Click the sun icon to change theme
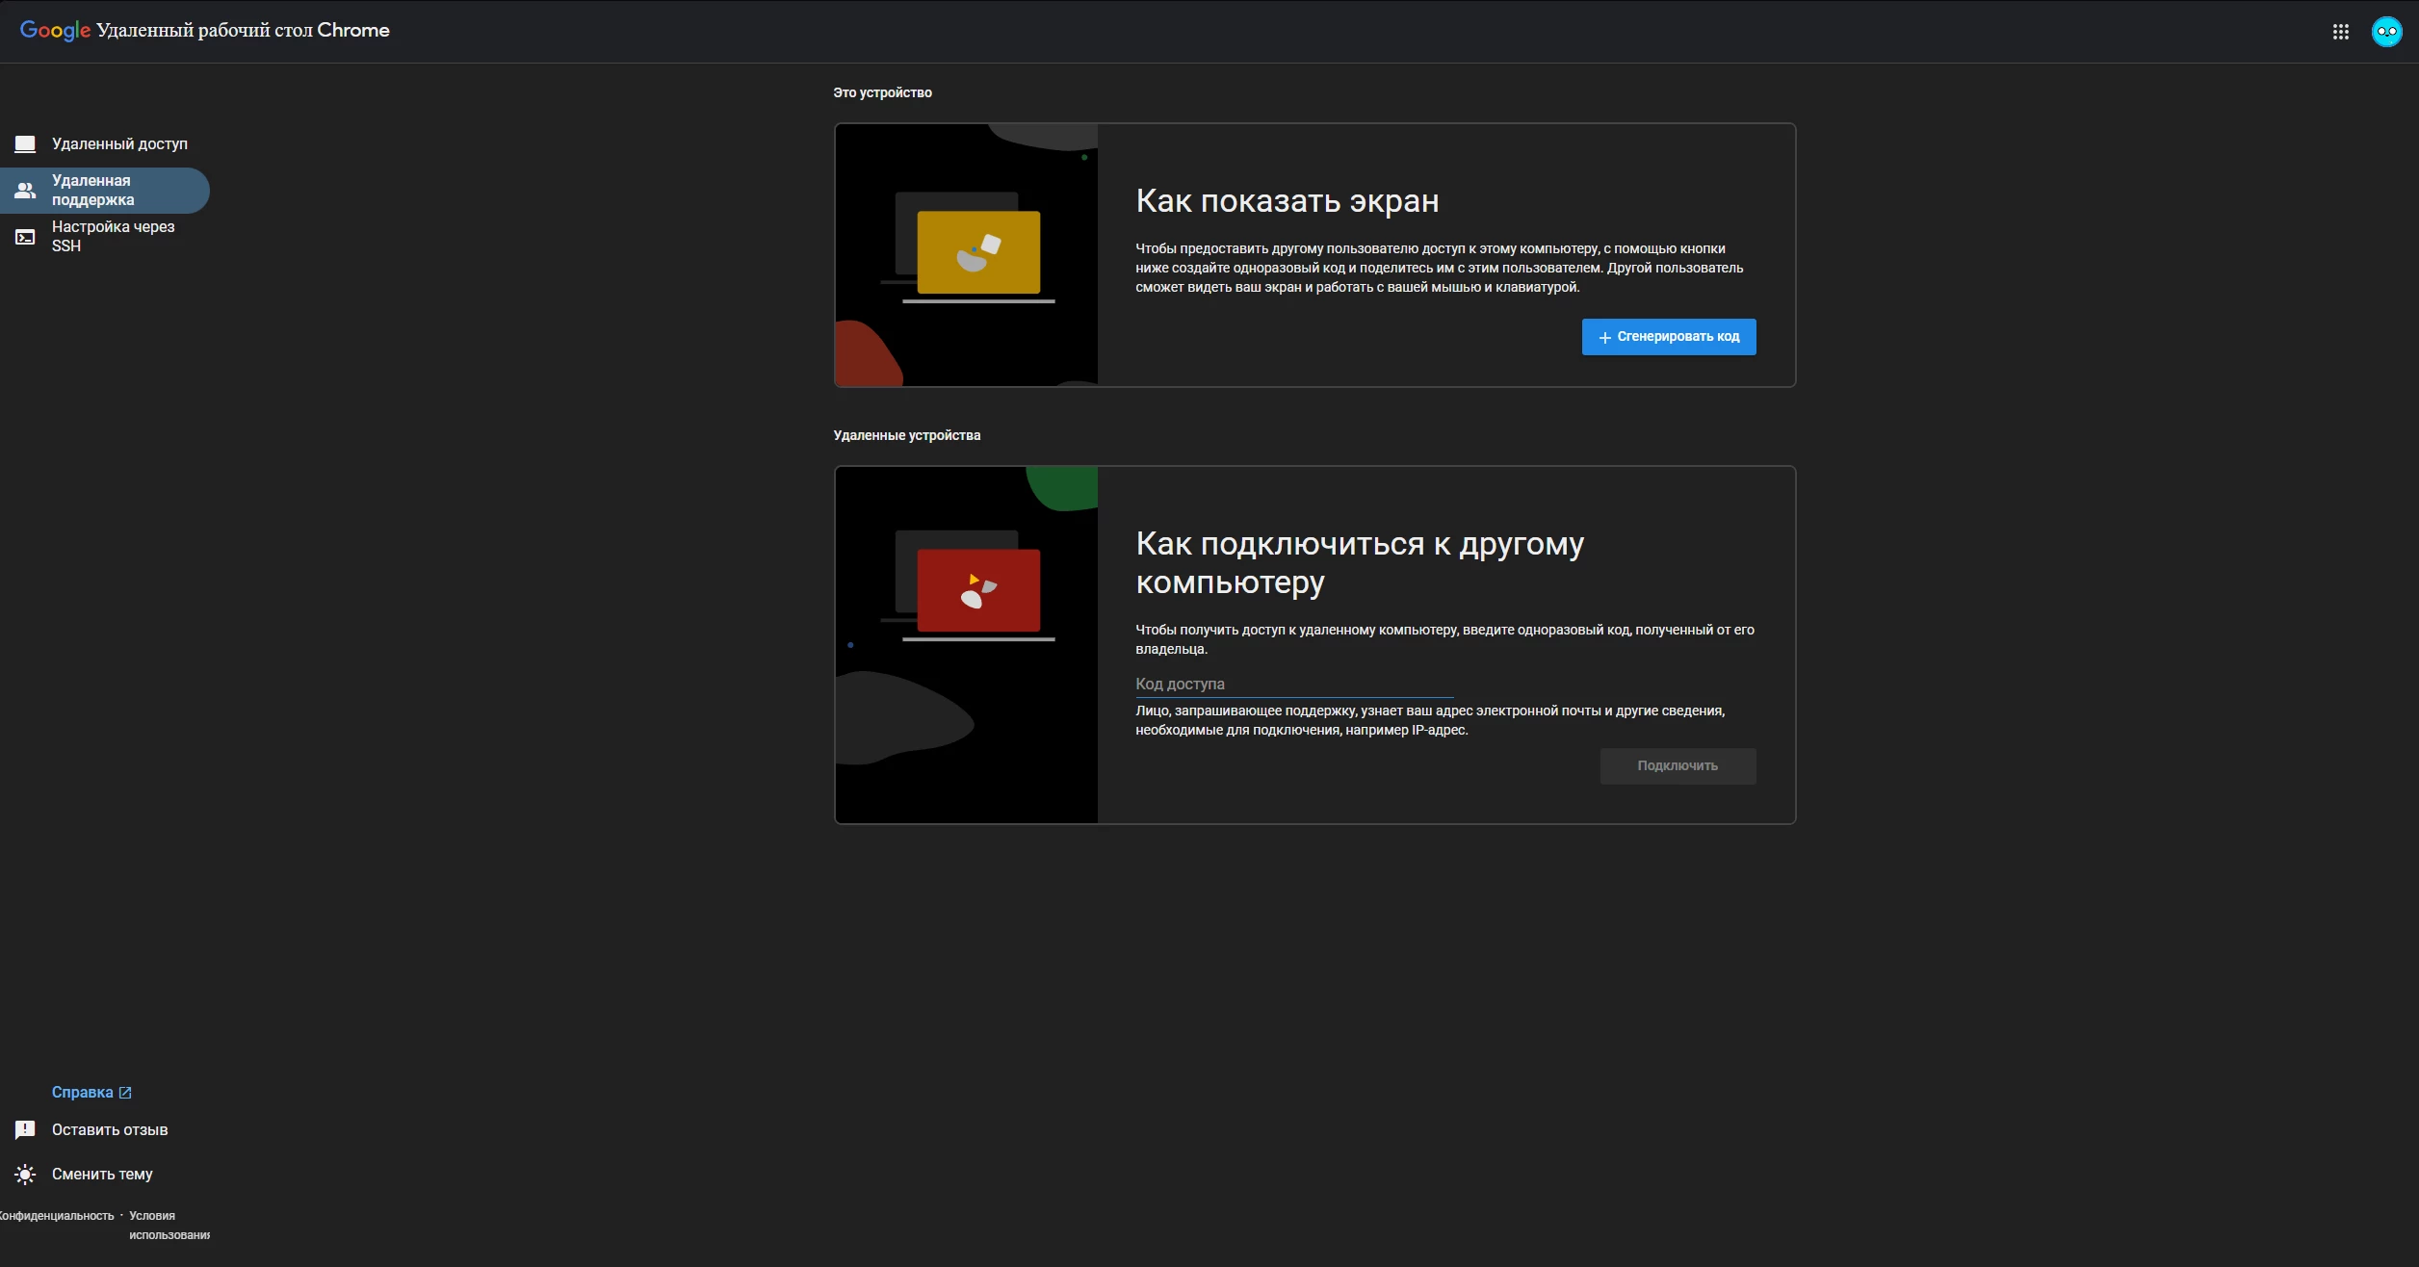This screenshot has height=1267, width=2419. (25, 1174)
